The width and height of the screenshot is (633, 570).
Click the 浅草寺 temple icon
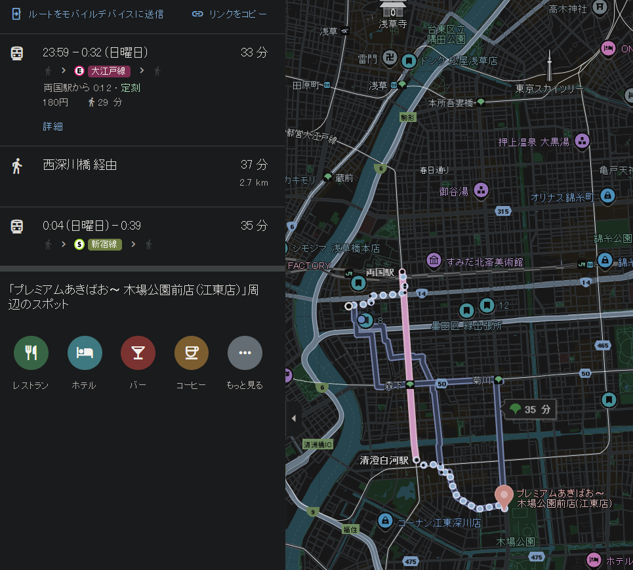(393, 9)
